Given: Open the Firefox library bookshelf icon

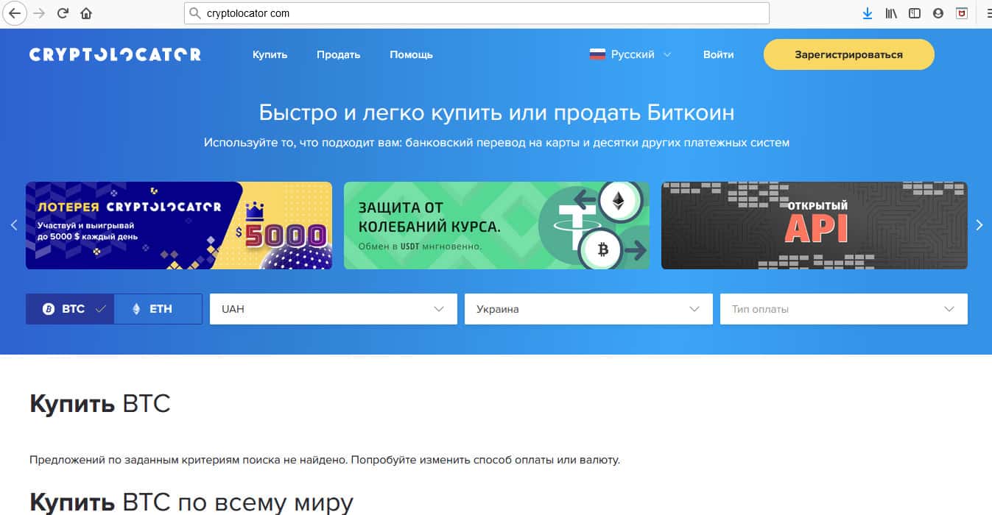Looking at the screenshot, I should coord(891,13).
